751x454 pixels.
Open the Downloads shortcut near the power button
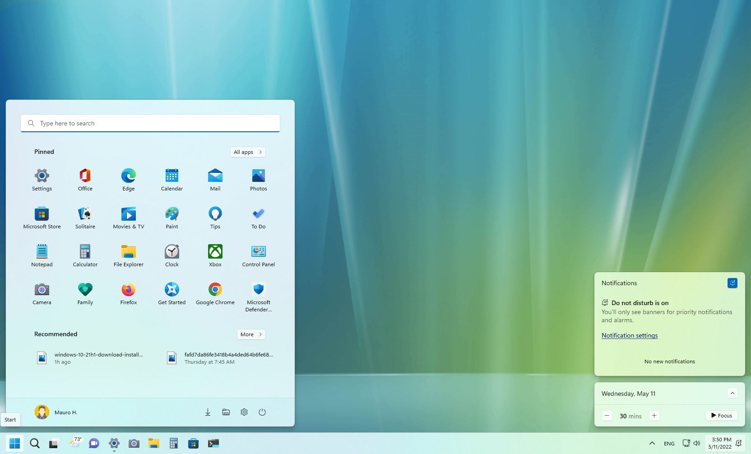[208, 412]
